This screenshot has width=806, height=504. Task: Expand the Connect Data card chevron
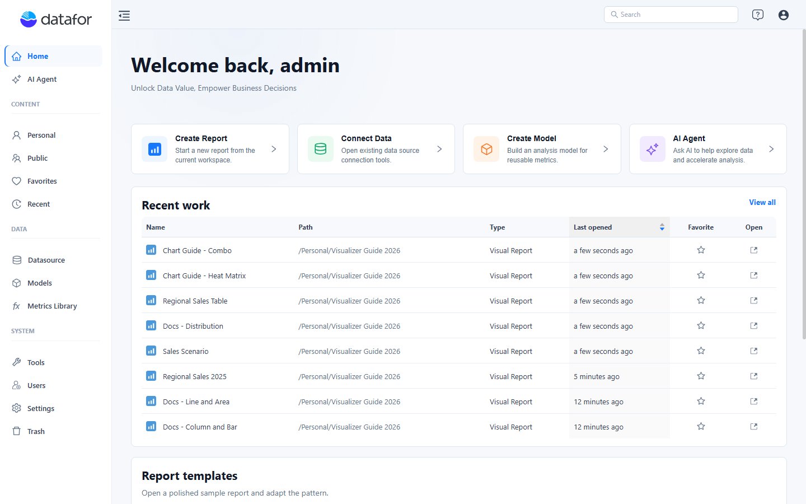click(439, 149)
